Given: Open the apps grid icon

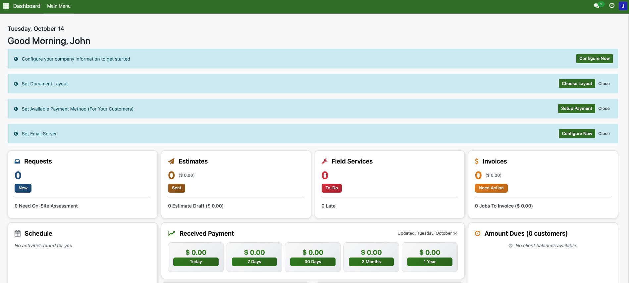Looking at the screenshot, I should point(6,6).
